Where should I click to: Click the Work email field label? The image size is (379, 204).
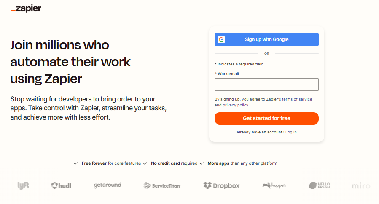(228, 74)
